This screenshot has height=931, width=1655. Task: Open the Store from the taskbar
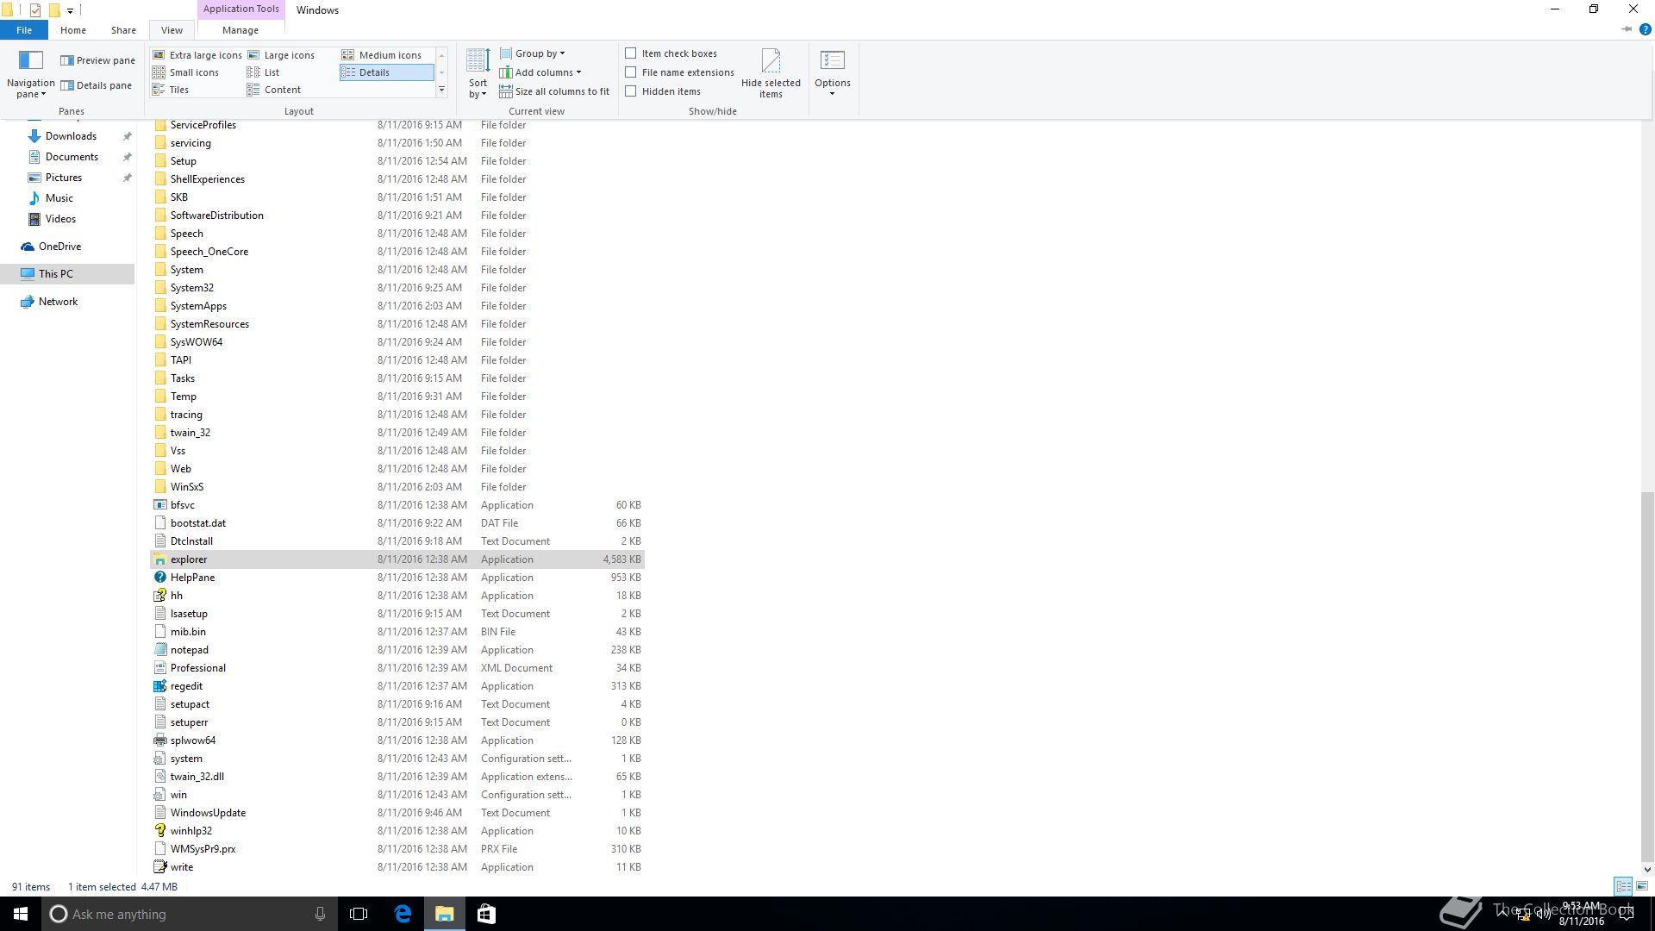(486, 914)
